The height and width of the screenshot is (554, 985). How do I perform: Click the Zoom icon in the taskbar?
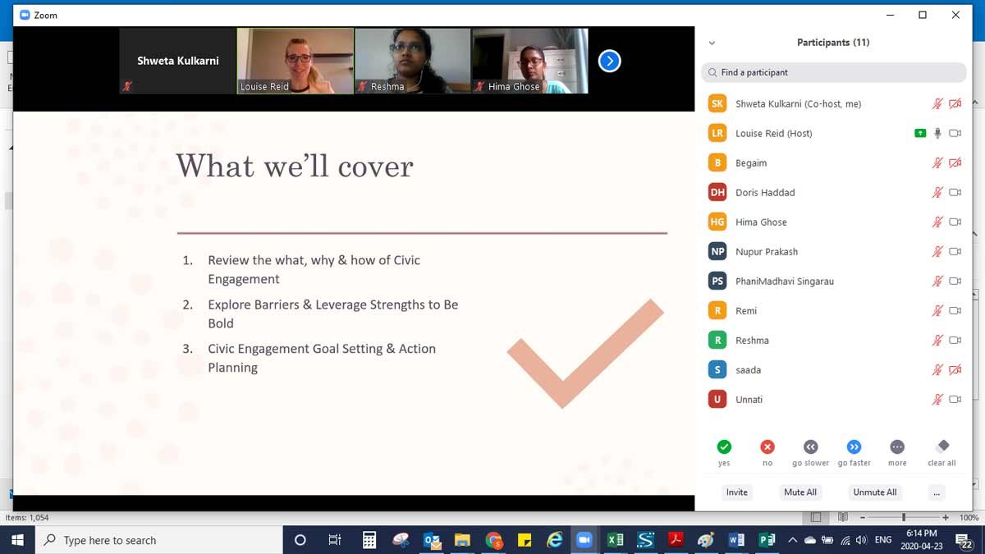584,540
